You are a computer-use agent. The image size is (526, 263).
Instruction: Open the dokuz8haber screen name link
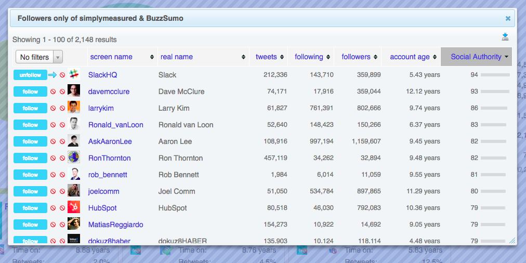point(109,241)
